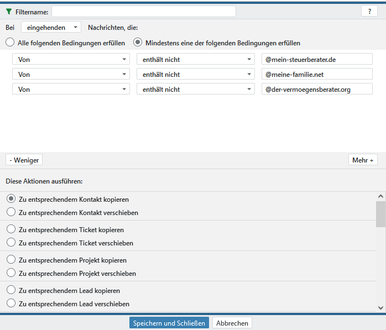
Task: Choose 'Zu entsprechendem Ticket kopieren'
Action: (11, 229)
